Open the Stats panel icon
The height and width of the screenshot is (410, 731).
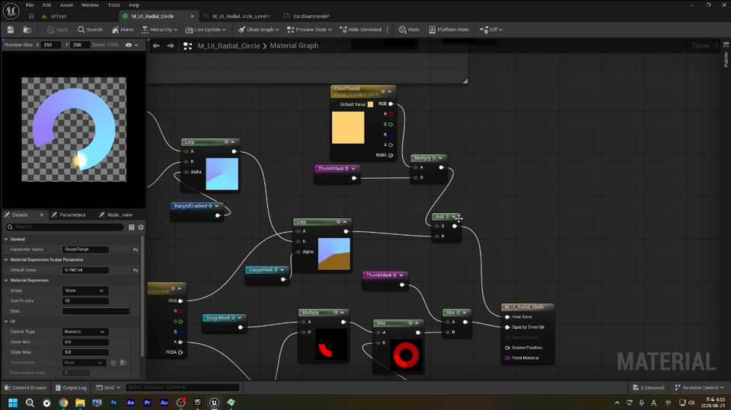[409, 30]
